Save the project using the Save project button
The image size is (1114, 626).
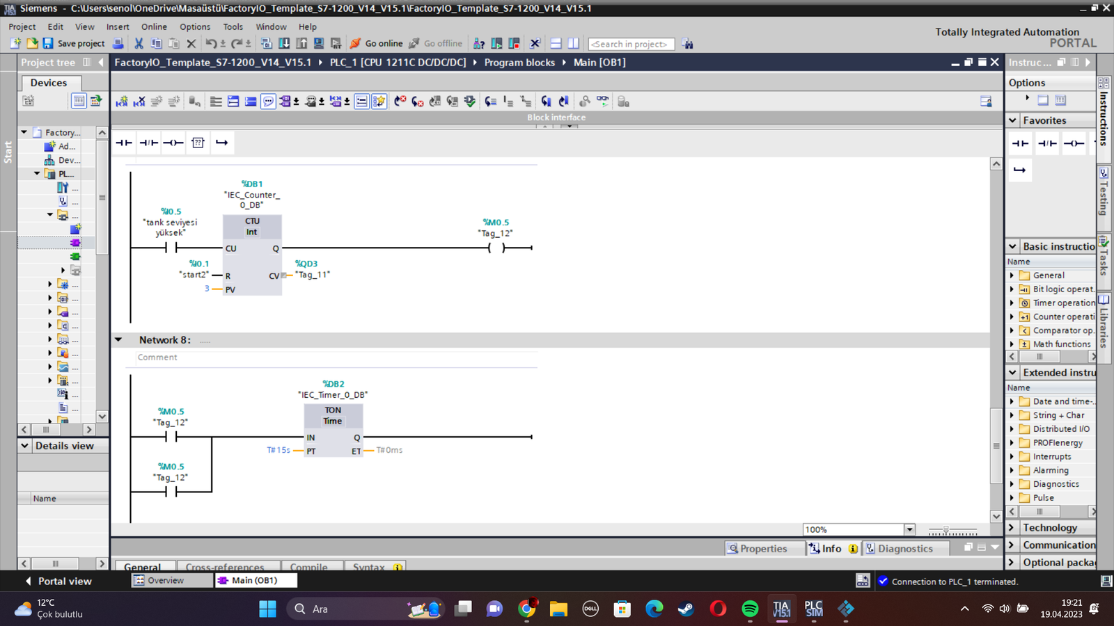point(74,43)
